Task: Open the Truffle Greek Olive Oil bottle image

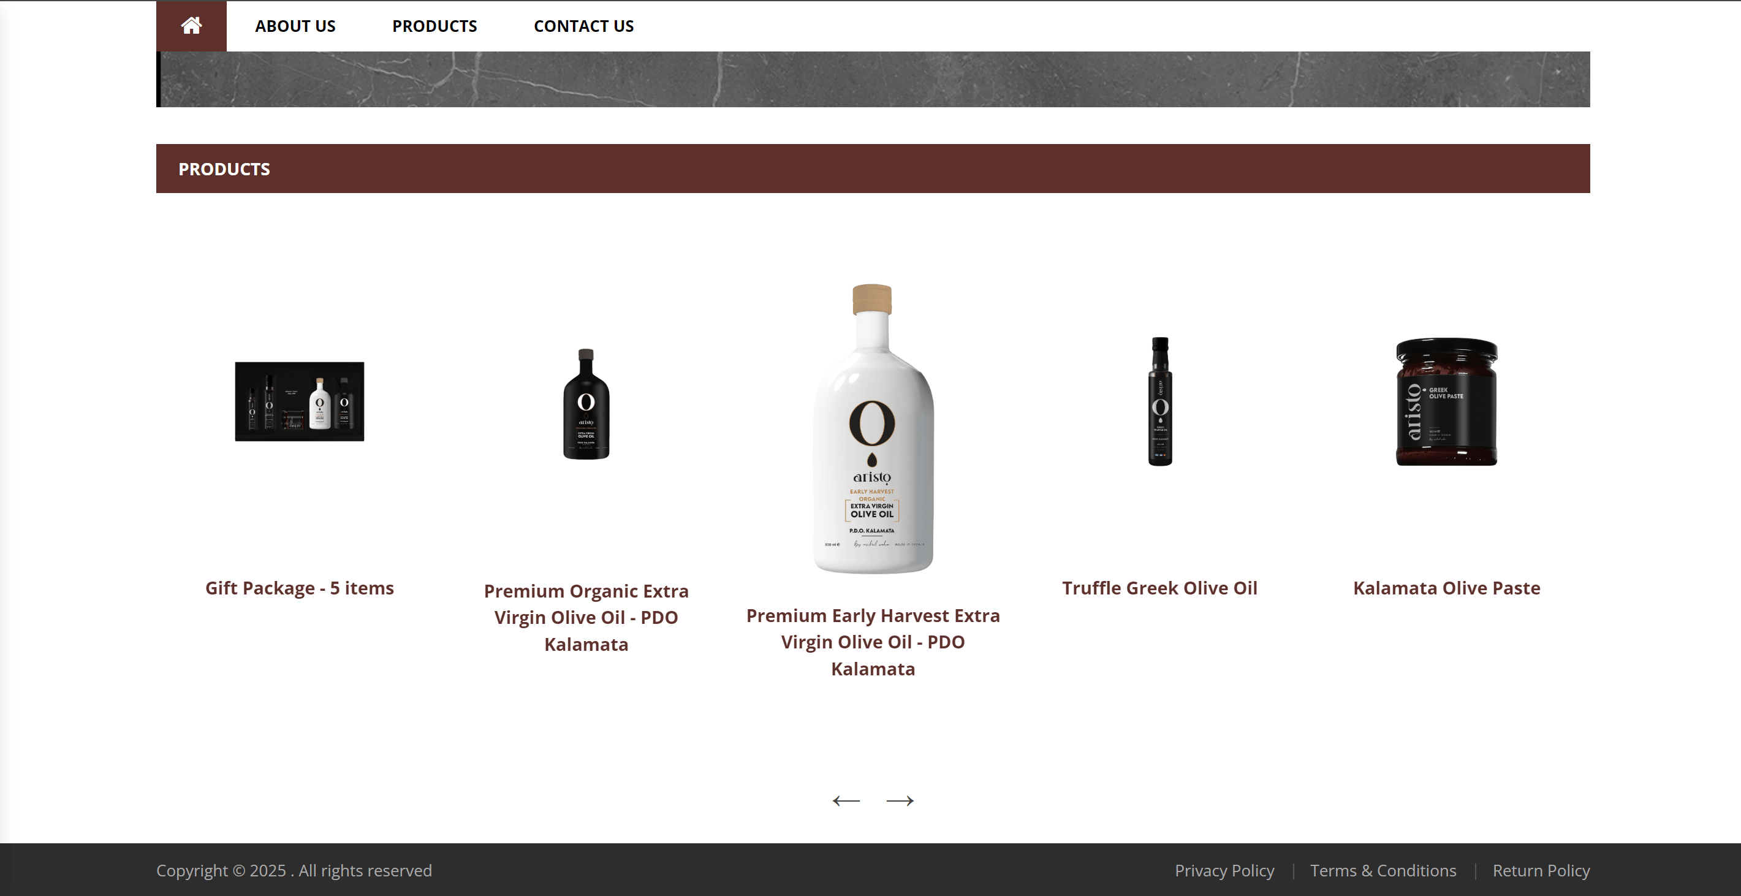Action: click(1160, 401)
